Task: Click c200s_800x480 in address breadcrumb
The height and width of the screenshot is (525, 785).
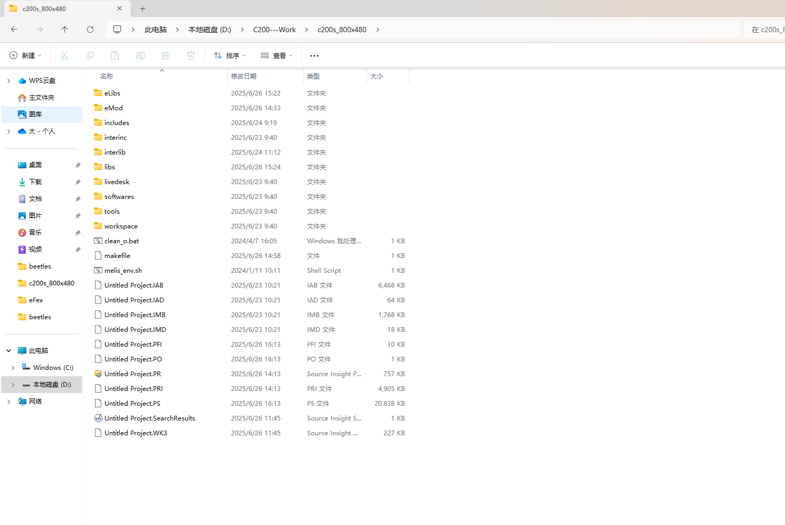Action: 342,30
